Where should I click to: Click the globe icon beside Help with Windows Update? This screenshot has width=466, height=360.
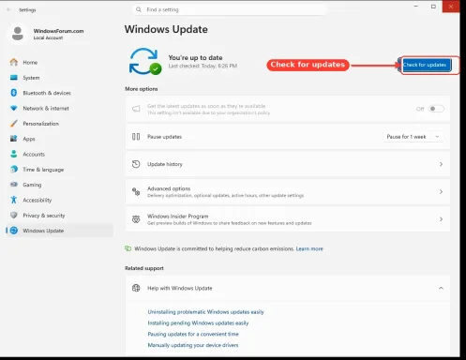click(x=136, y=288)
